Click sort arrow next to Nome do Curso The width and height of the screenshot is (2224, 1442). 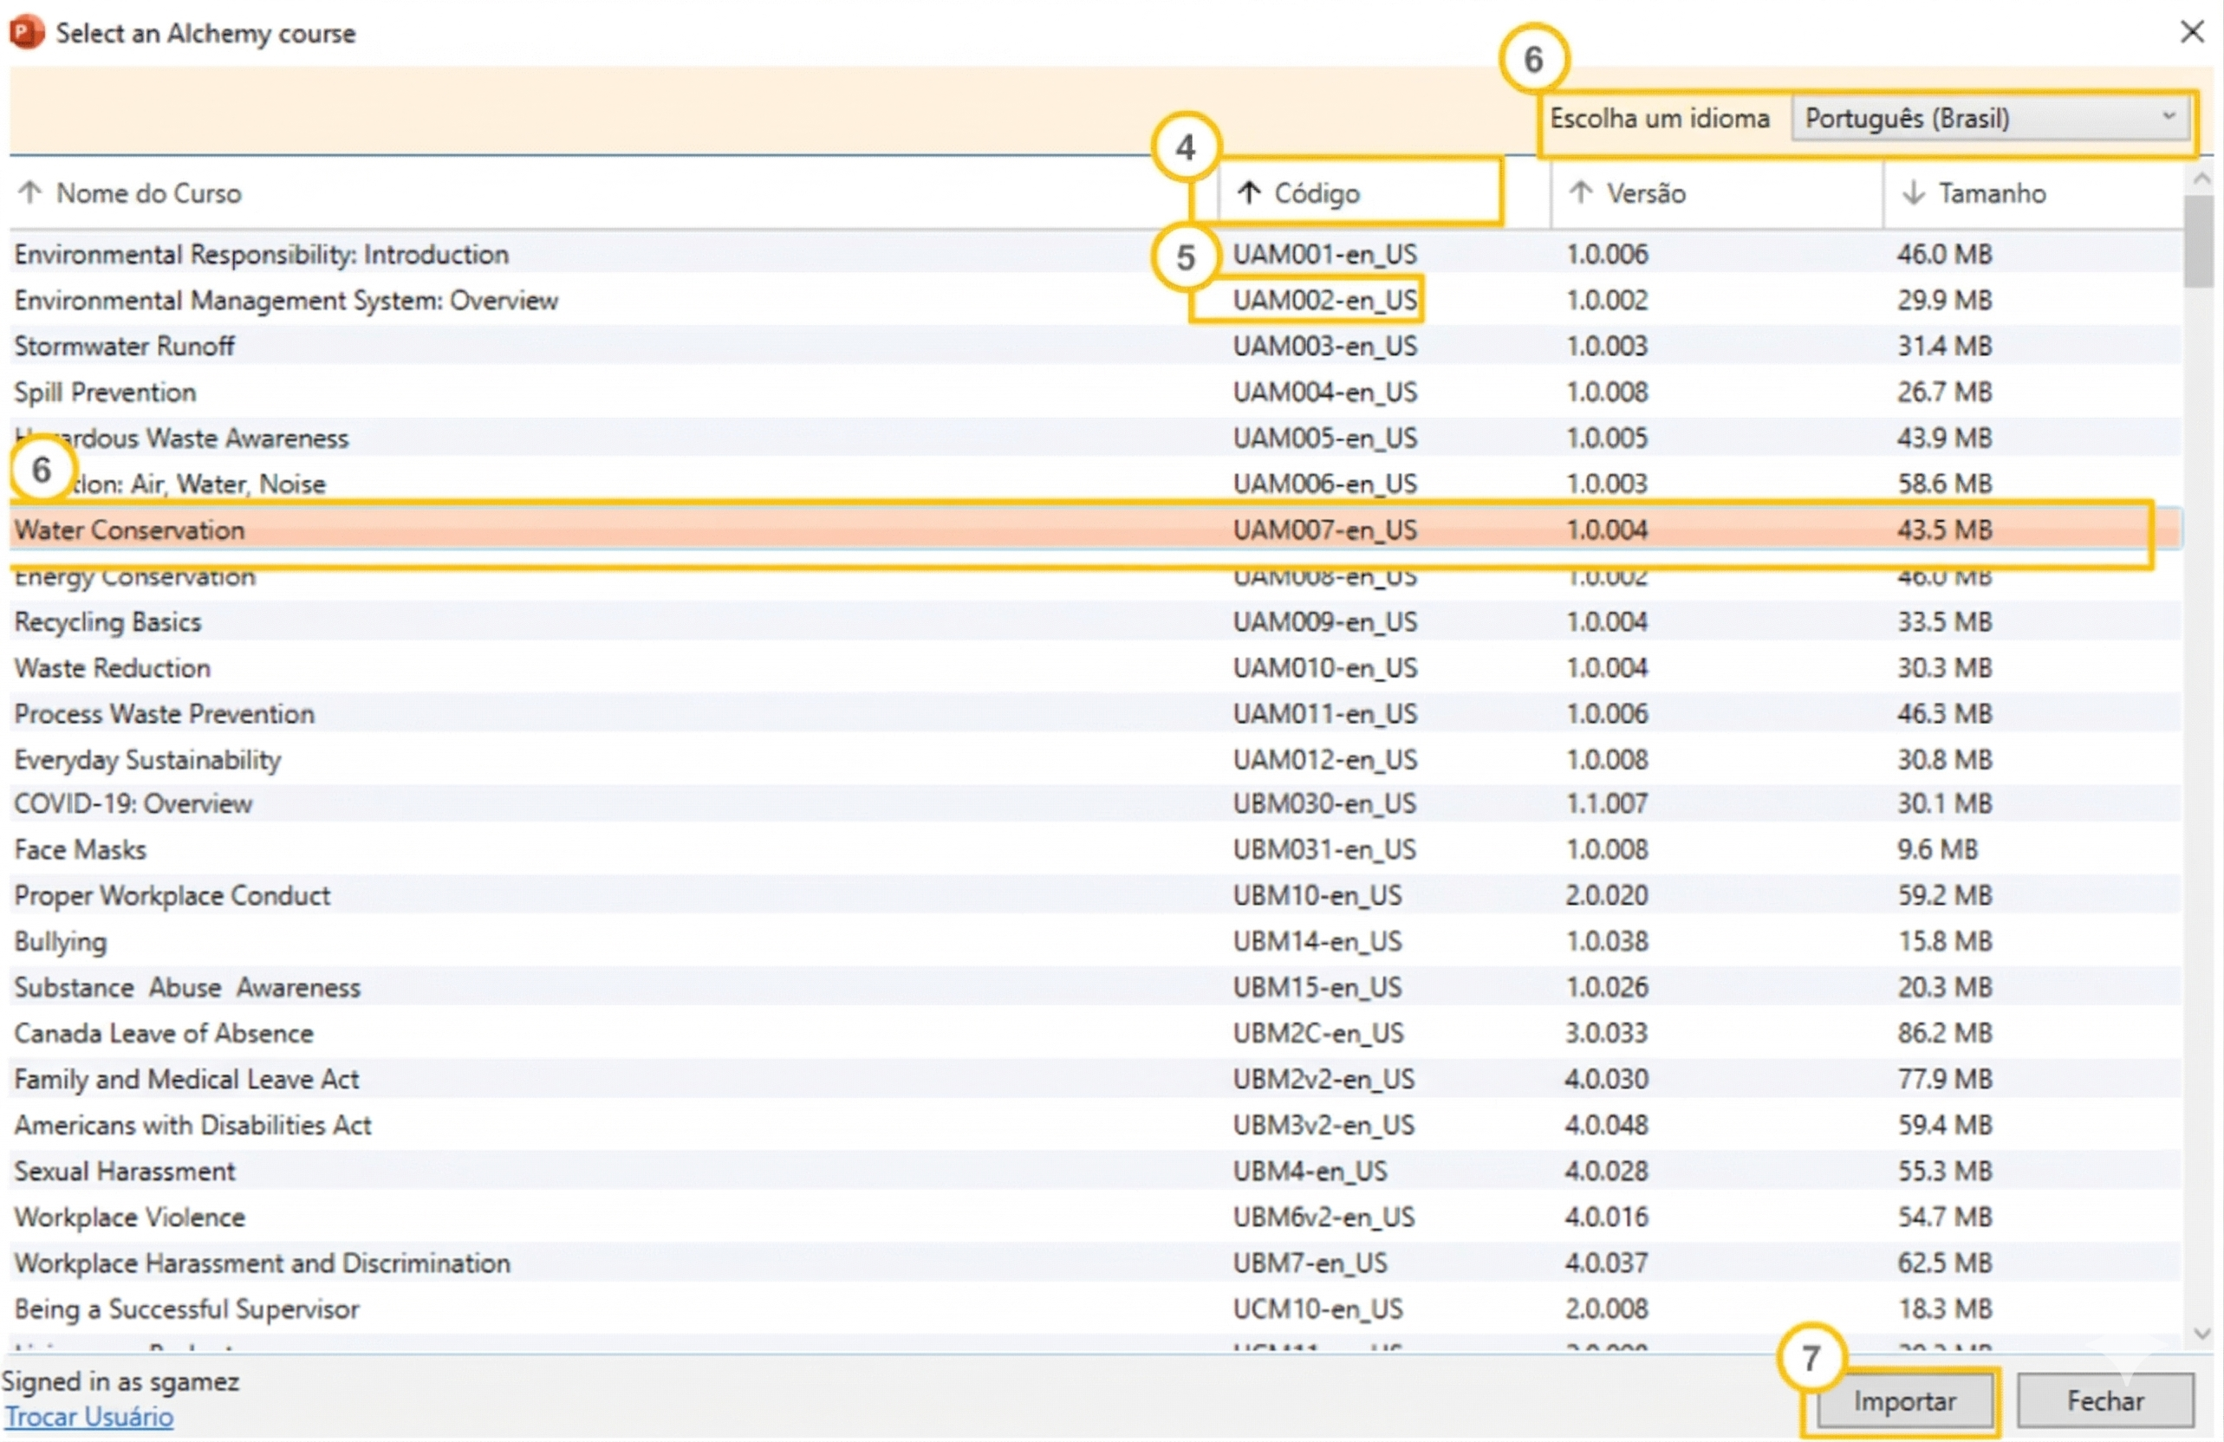coord(30,192)
